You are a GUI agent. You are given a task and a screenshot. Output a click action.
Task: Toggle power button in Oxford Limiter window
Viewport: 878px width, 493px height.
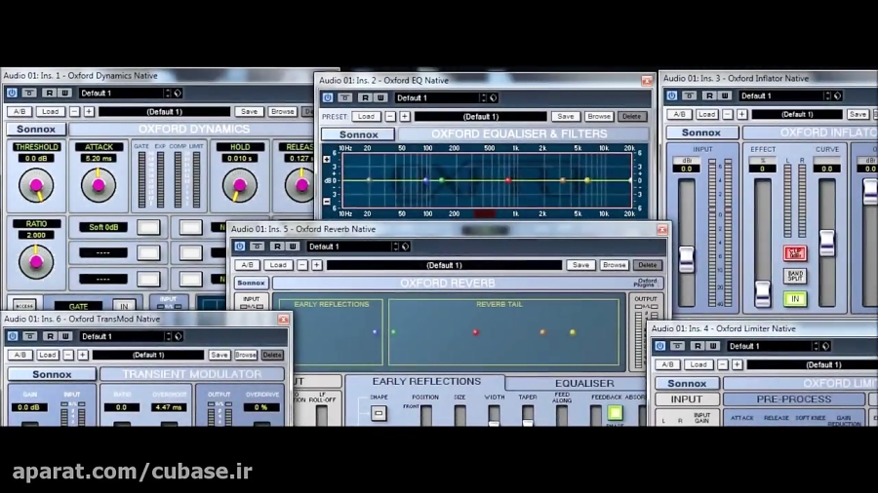(x=659, y=346)
